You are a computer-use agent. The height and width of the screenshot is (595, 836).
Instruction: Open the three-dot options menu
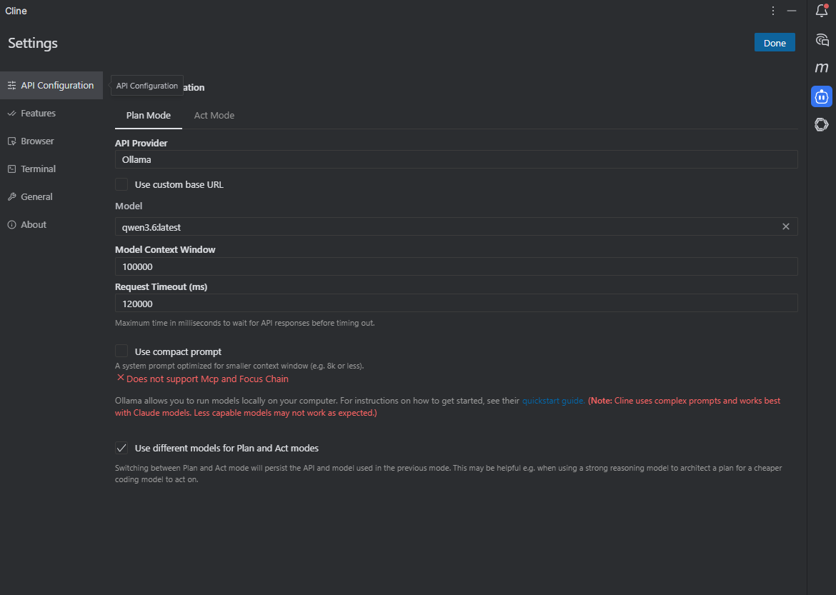[773, 11]
